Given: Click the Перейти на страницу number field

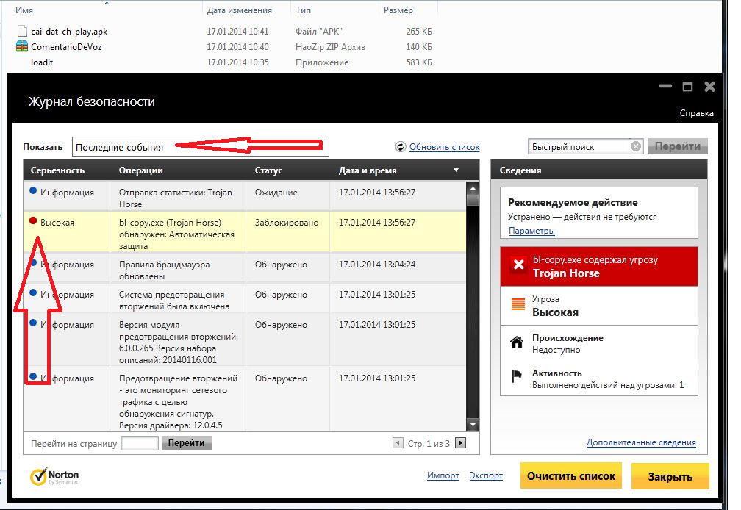Looking at the screenshot, I should [x=140, y=443].
